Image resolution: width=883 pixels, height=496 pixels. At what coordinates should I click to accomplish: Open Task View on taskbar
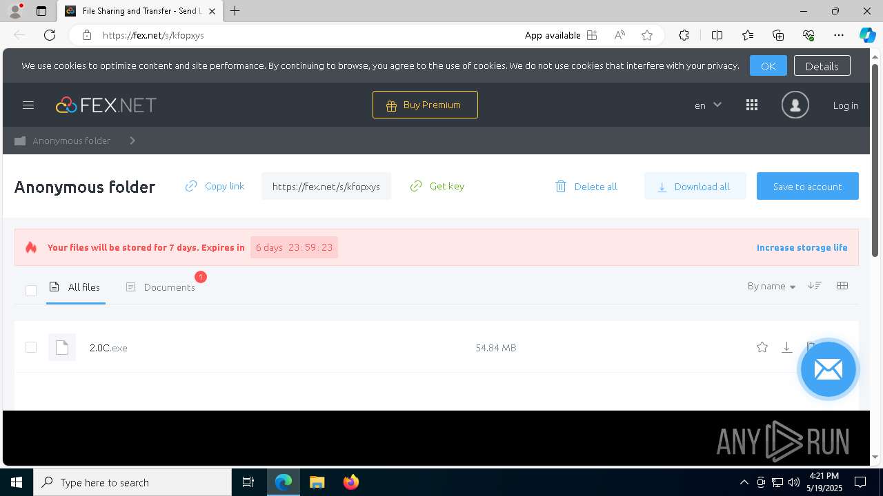click(x=248, y=482)
